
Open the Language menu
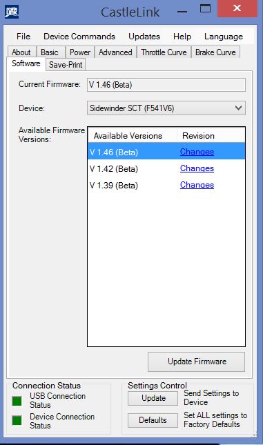tap(224, 37)
